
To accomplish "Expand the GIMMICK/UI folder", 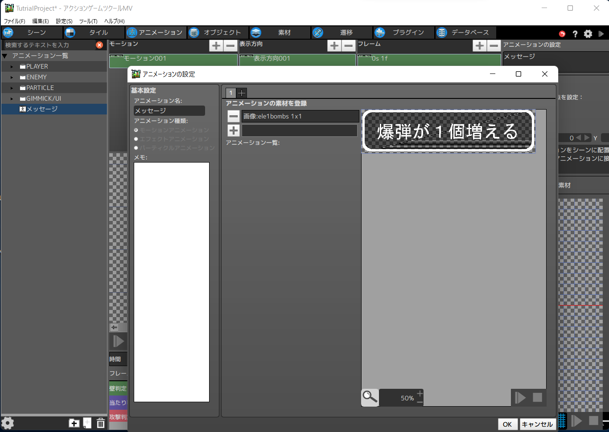I will pyautogui.click(x=12, y=98).
